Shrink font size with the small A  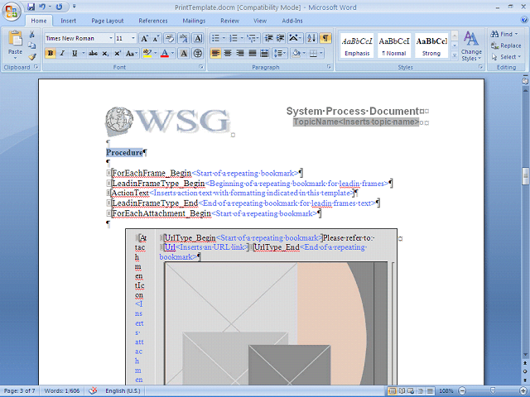click(x=157, y=38)
